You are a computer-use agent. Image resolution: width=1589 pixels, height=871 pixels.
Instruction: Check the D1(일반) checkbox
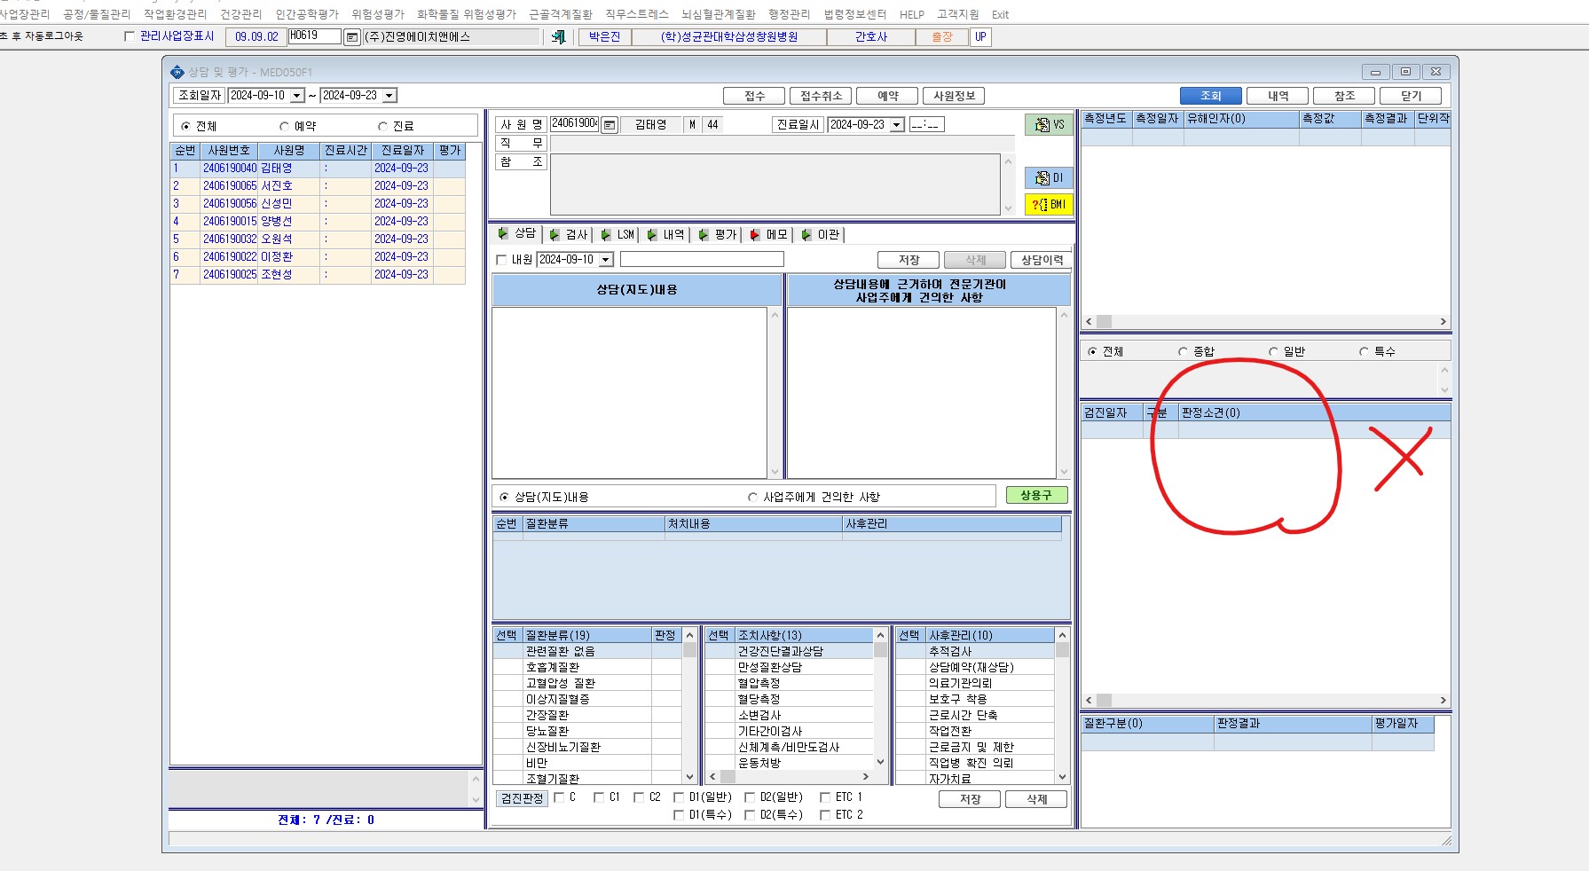[x=679, y=797]
